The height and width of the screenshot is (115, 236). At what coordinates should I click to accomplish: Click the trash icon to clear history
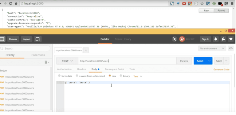pyautogui.click(x=46, y=62)
